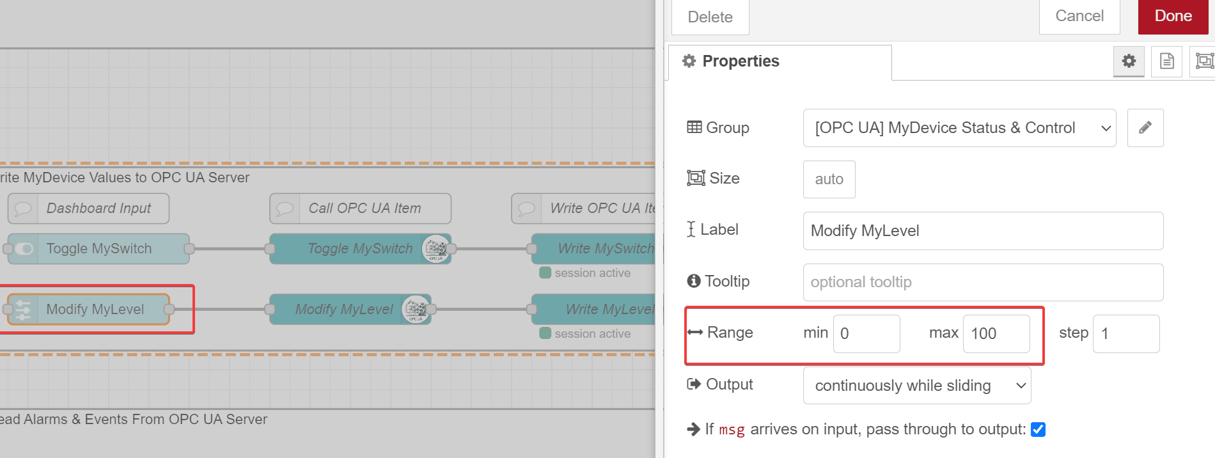Click the Call OPC UA Item comment icon
This screenshot has width=1215, height=458.
point(285,209)
